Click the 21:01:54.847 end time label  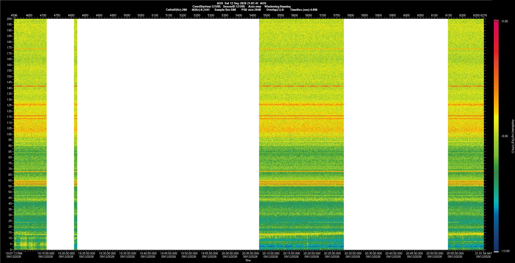(x=483, y=253)
